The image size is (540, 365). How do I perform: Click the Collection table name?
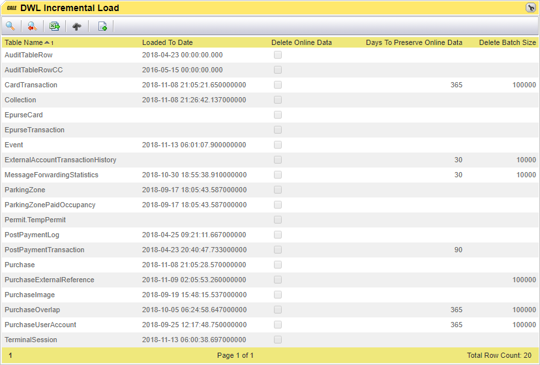coord(20,100)
